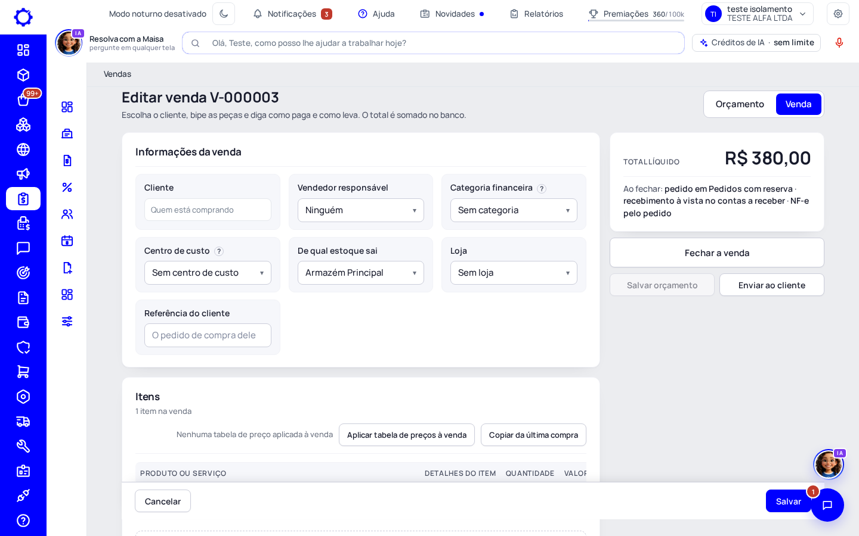Open the Centro de custo dropdown
859x536 pixels.
pos(208,273)
